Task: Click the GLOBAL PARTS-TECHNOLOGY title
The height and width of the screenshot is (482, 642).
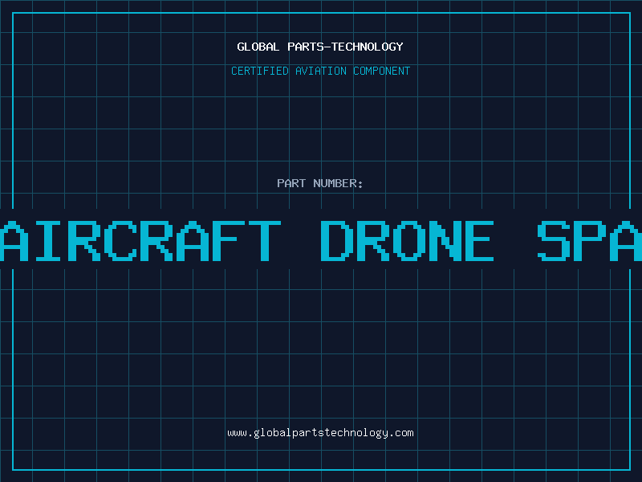Action: [x=320, y=47]
